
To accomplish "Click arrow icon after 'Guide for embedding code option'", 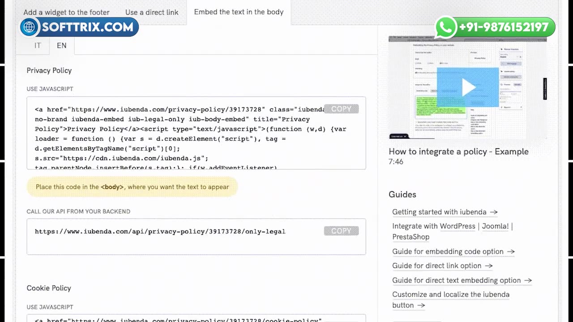I will click(510, 251).
